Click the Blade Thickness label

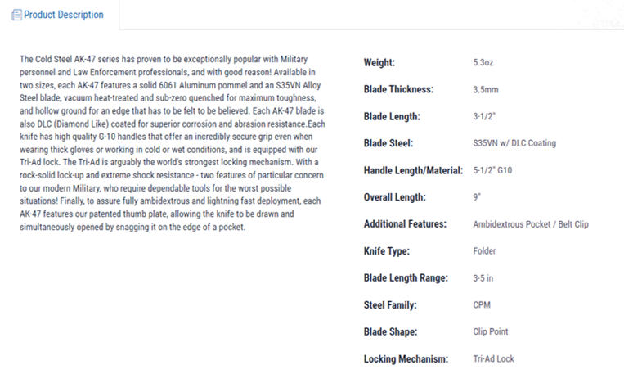point(398,89)
